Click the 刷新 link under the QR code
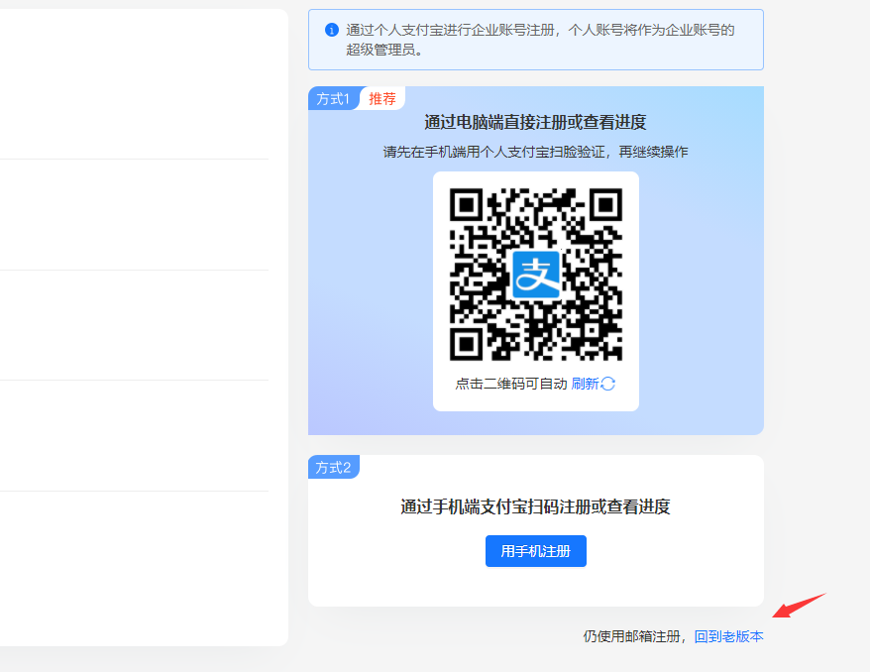The width and height of the screenshot is (870, 672). coord(585,384)
